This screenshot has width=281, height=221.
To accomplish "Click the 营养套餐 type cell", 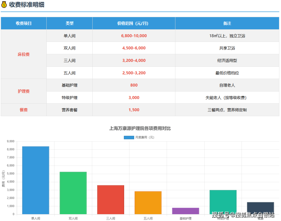I will coord(69,110).
